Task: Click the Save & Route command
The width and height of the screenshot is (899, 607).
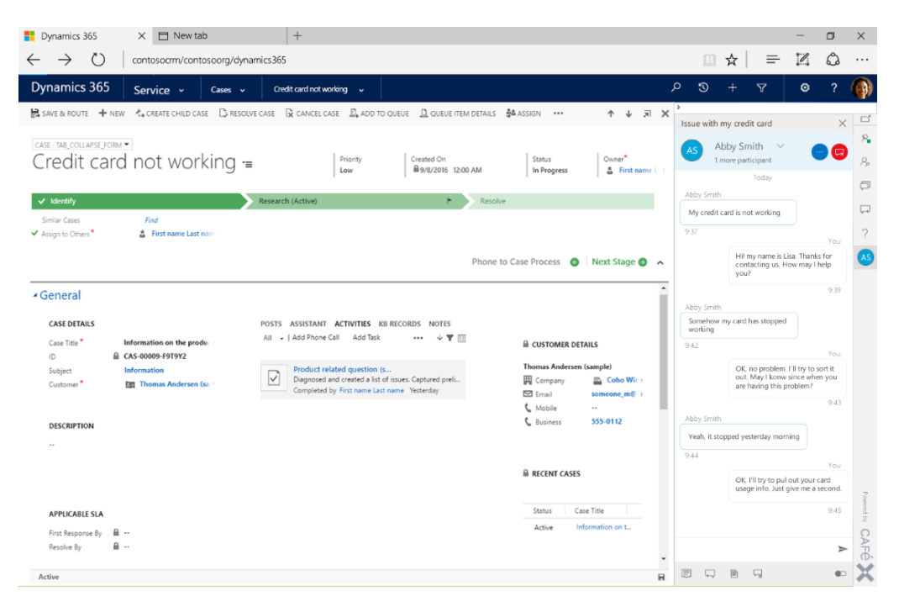Action: tap(59, 113)
